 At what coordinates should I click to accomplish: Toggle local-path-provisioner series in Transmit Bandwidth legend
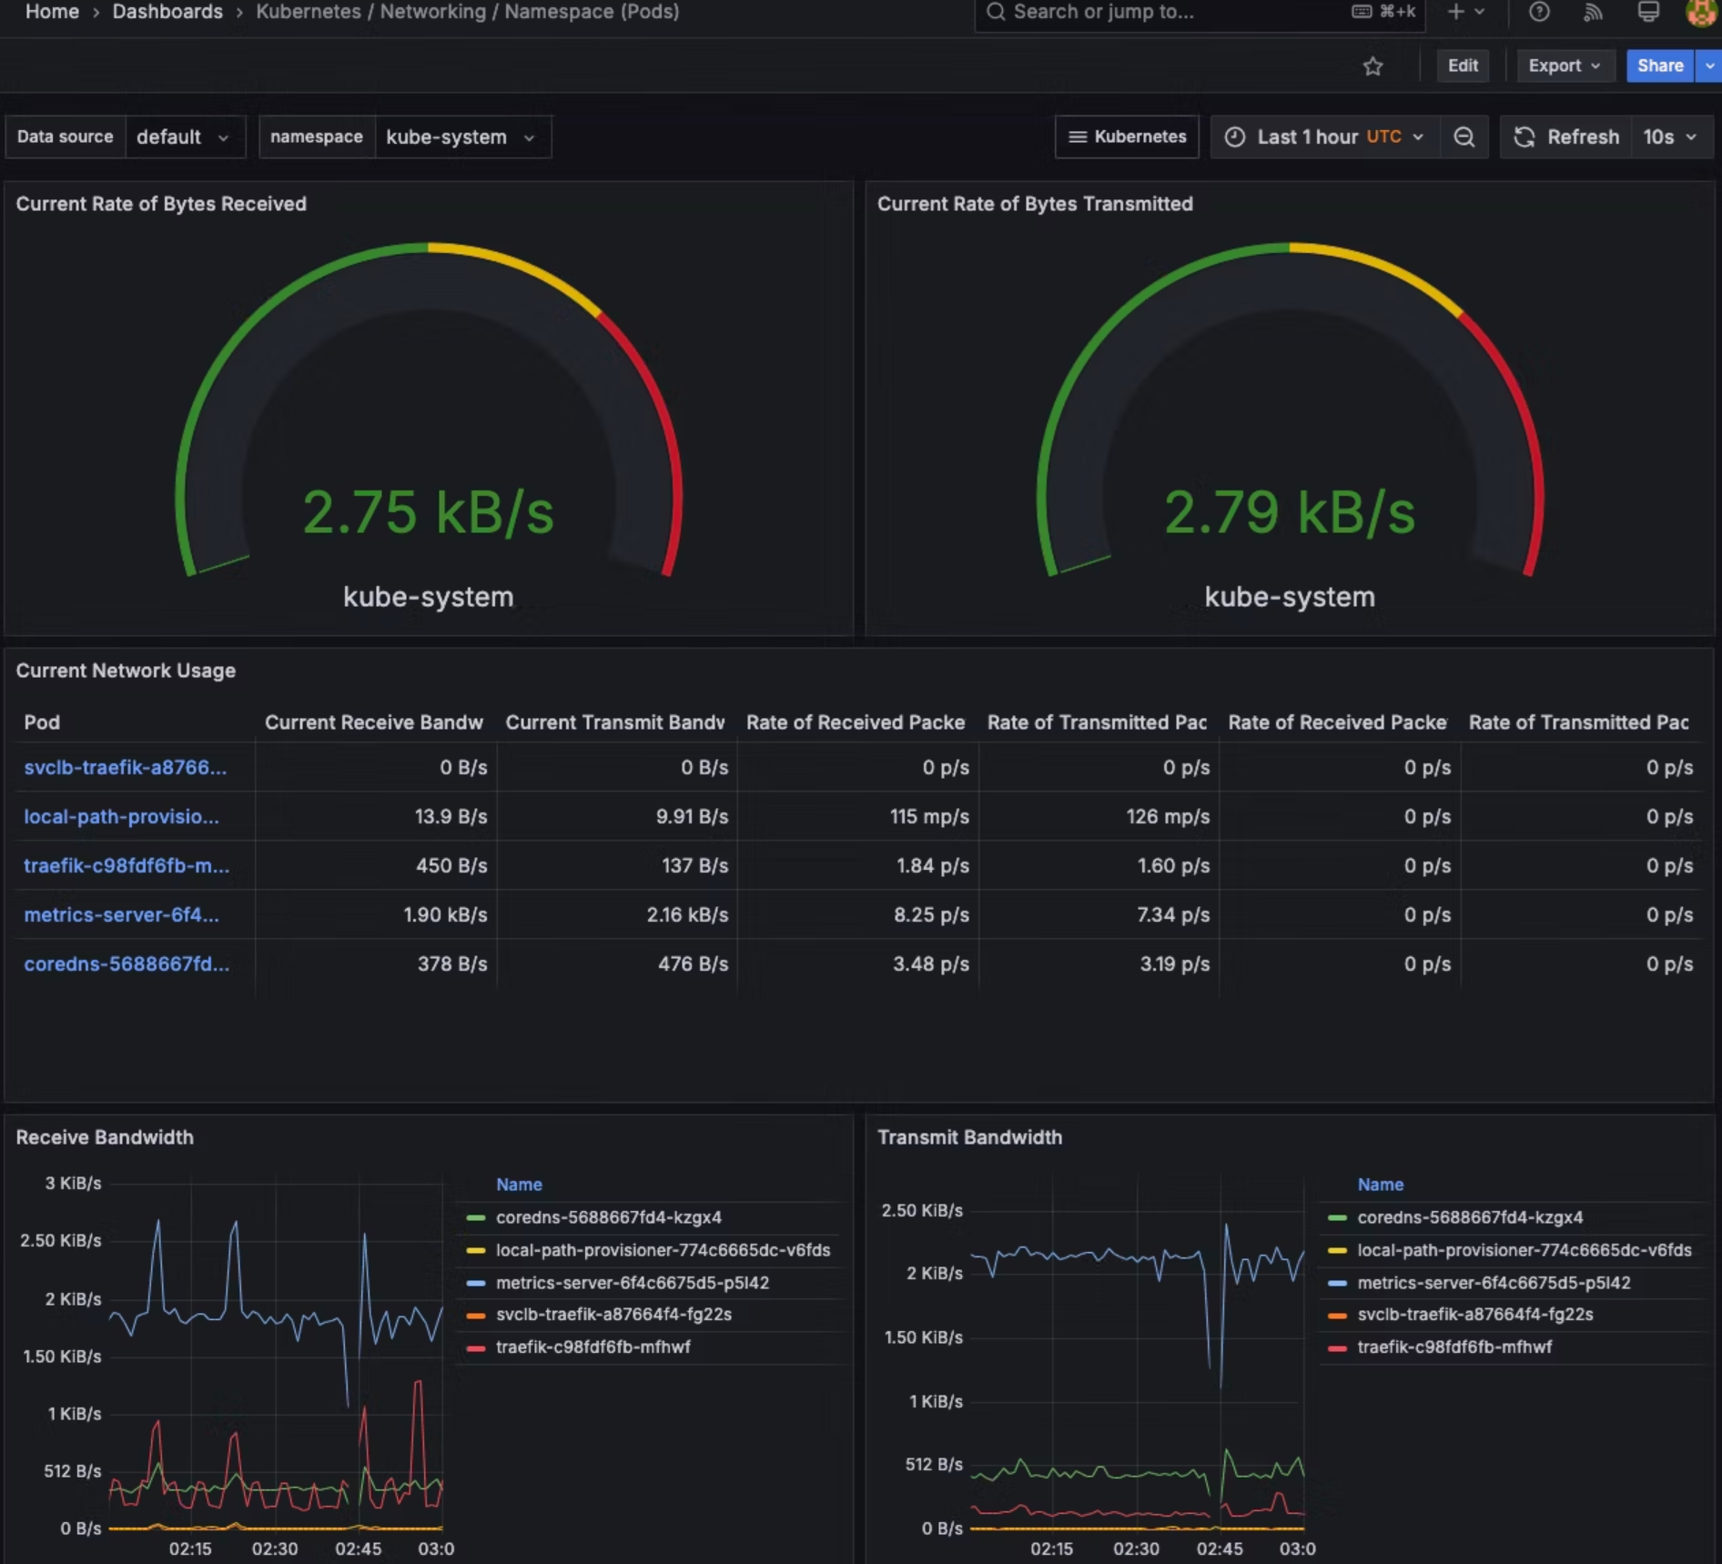tap(1525, 1250)
